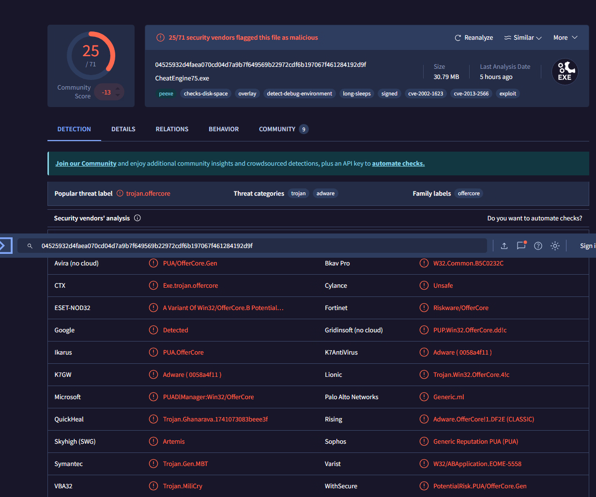Click the info icon beside Security vendors' analysis
This screenshot has height=497, width=596.
click(x=138, y=218)
